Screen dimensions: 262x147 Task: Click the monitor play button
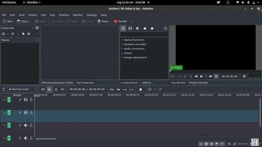pyautogui.click(x=201, y=76)
